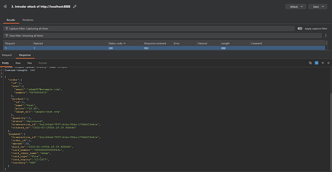Open the Save dropdown
This screenshot has height=172, width=332.
pyautogui.click(x=318, y=7)
